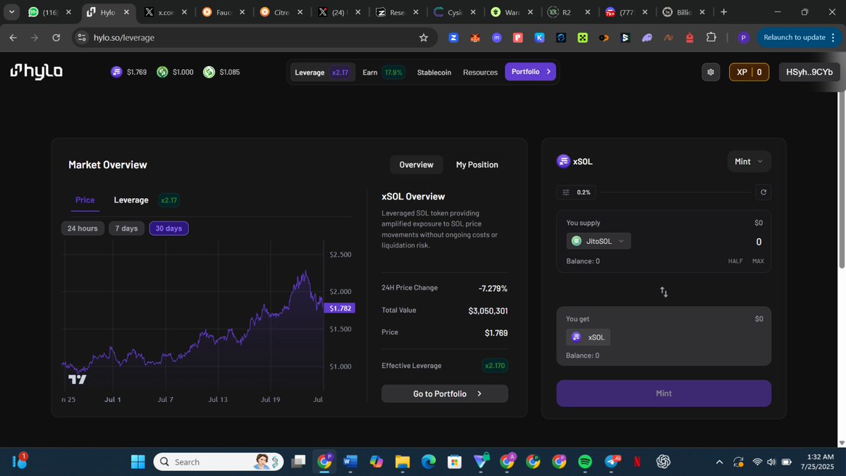Open the Earn 17.9% nav item
Screen dimensions: 846x476
coord(383,72)
